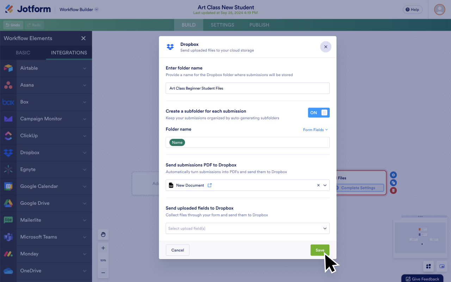The height and width of the screenshot is (282, 451).
Task: Click the Name tag chip
Action: click(177, 142)
